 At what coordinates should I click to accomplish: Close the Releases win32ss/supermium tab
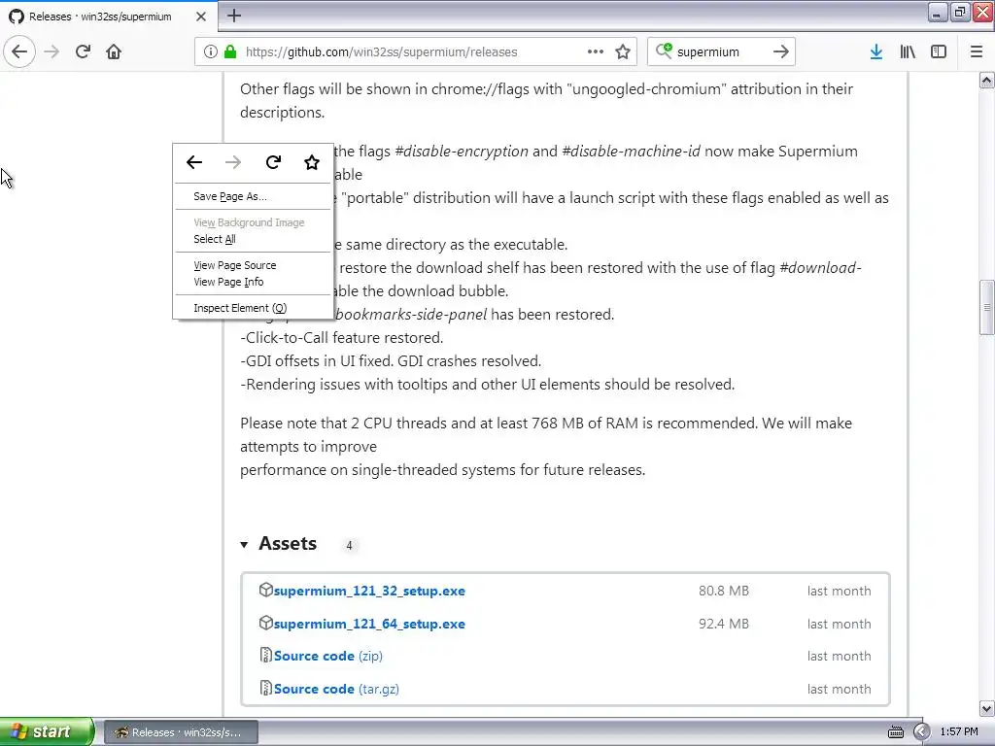coord(201,17)
